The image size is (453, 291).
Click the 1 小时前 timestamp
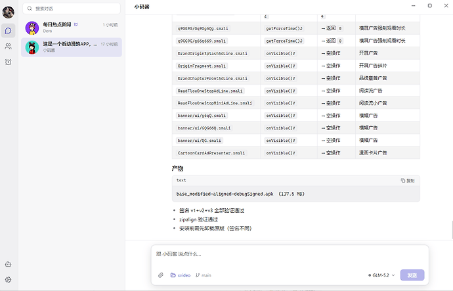(x=110, y=25)
